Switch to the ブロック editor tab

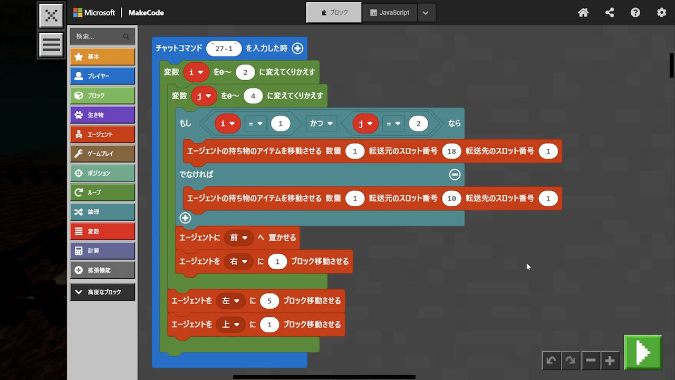coord(334,13)
